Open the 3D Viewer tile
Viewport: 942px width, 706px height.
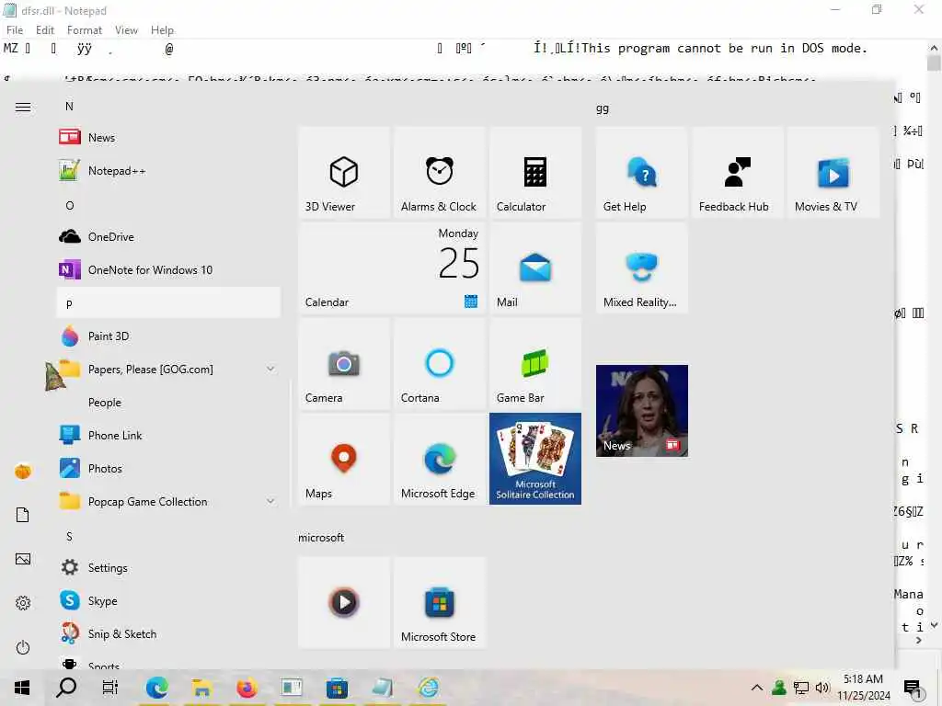[x=344, y=172]
